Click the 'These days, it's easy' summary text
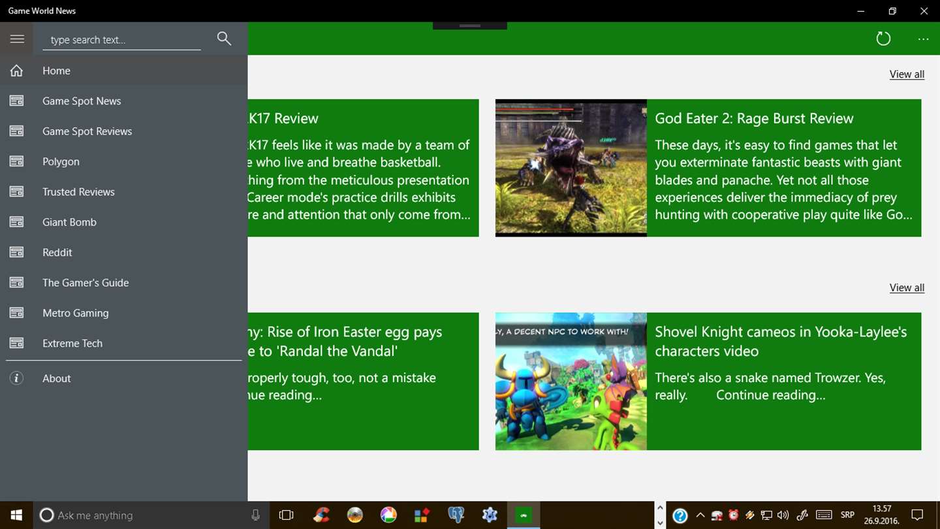 tap(783, 180)
